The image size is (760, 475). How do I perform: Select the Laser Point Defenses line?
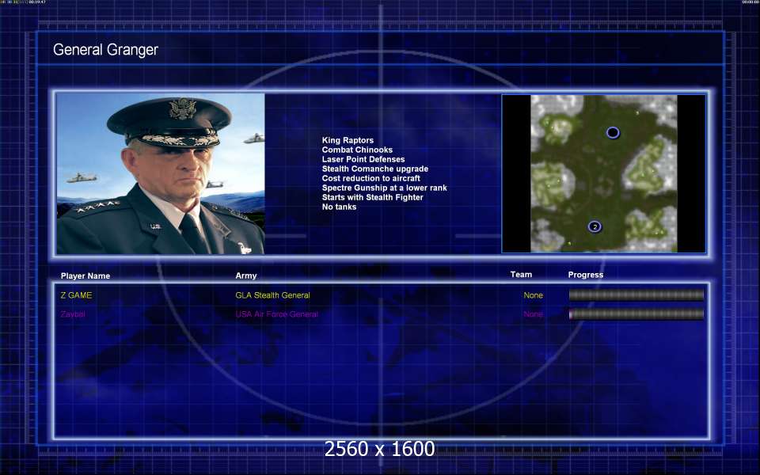[x=363, y=160]
